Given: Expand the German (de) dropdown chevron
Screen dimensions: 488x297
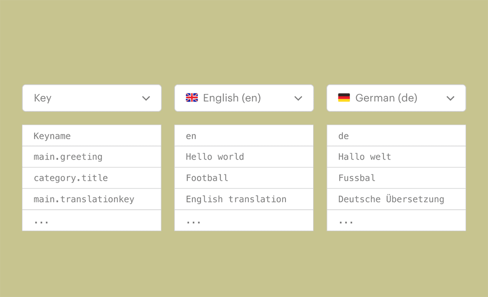Looking at the screenshot, I should click(x=450, y=98).
